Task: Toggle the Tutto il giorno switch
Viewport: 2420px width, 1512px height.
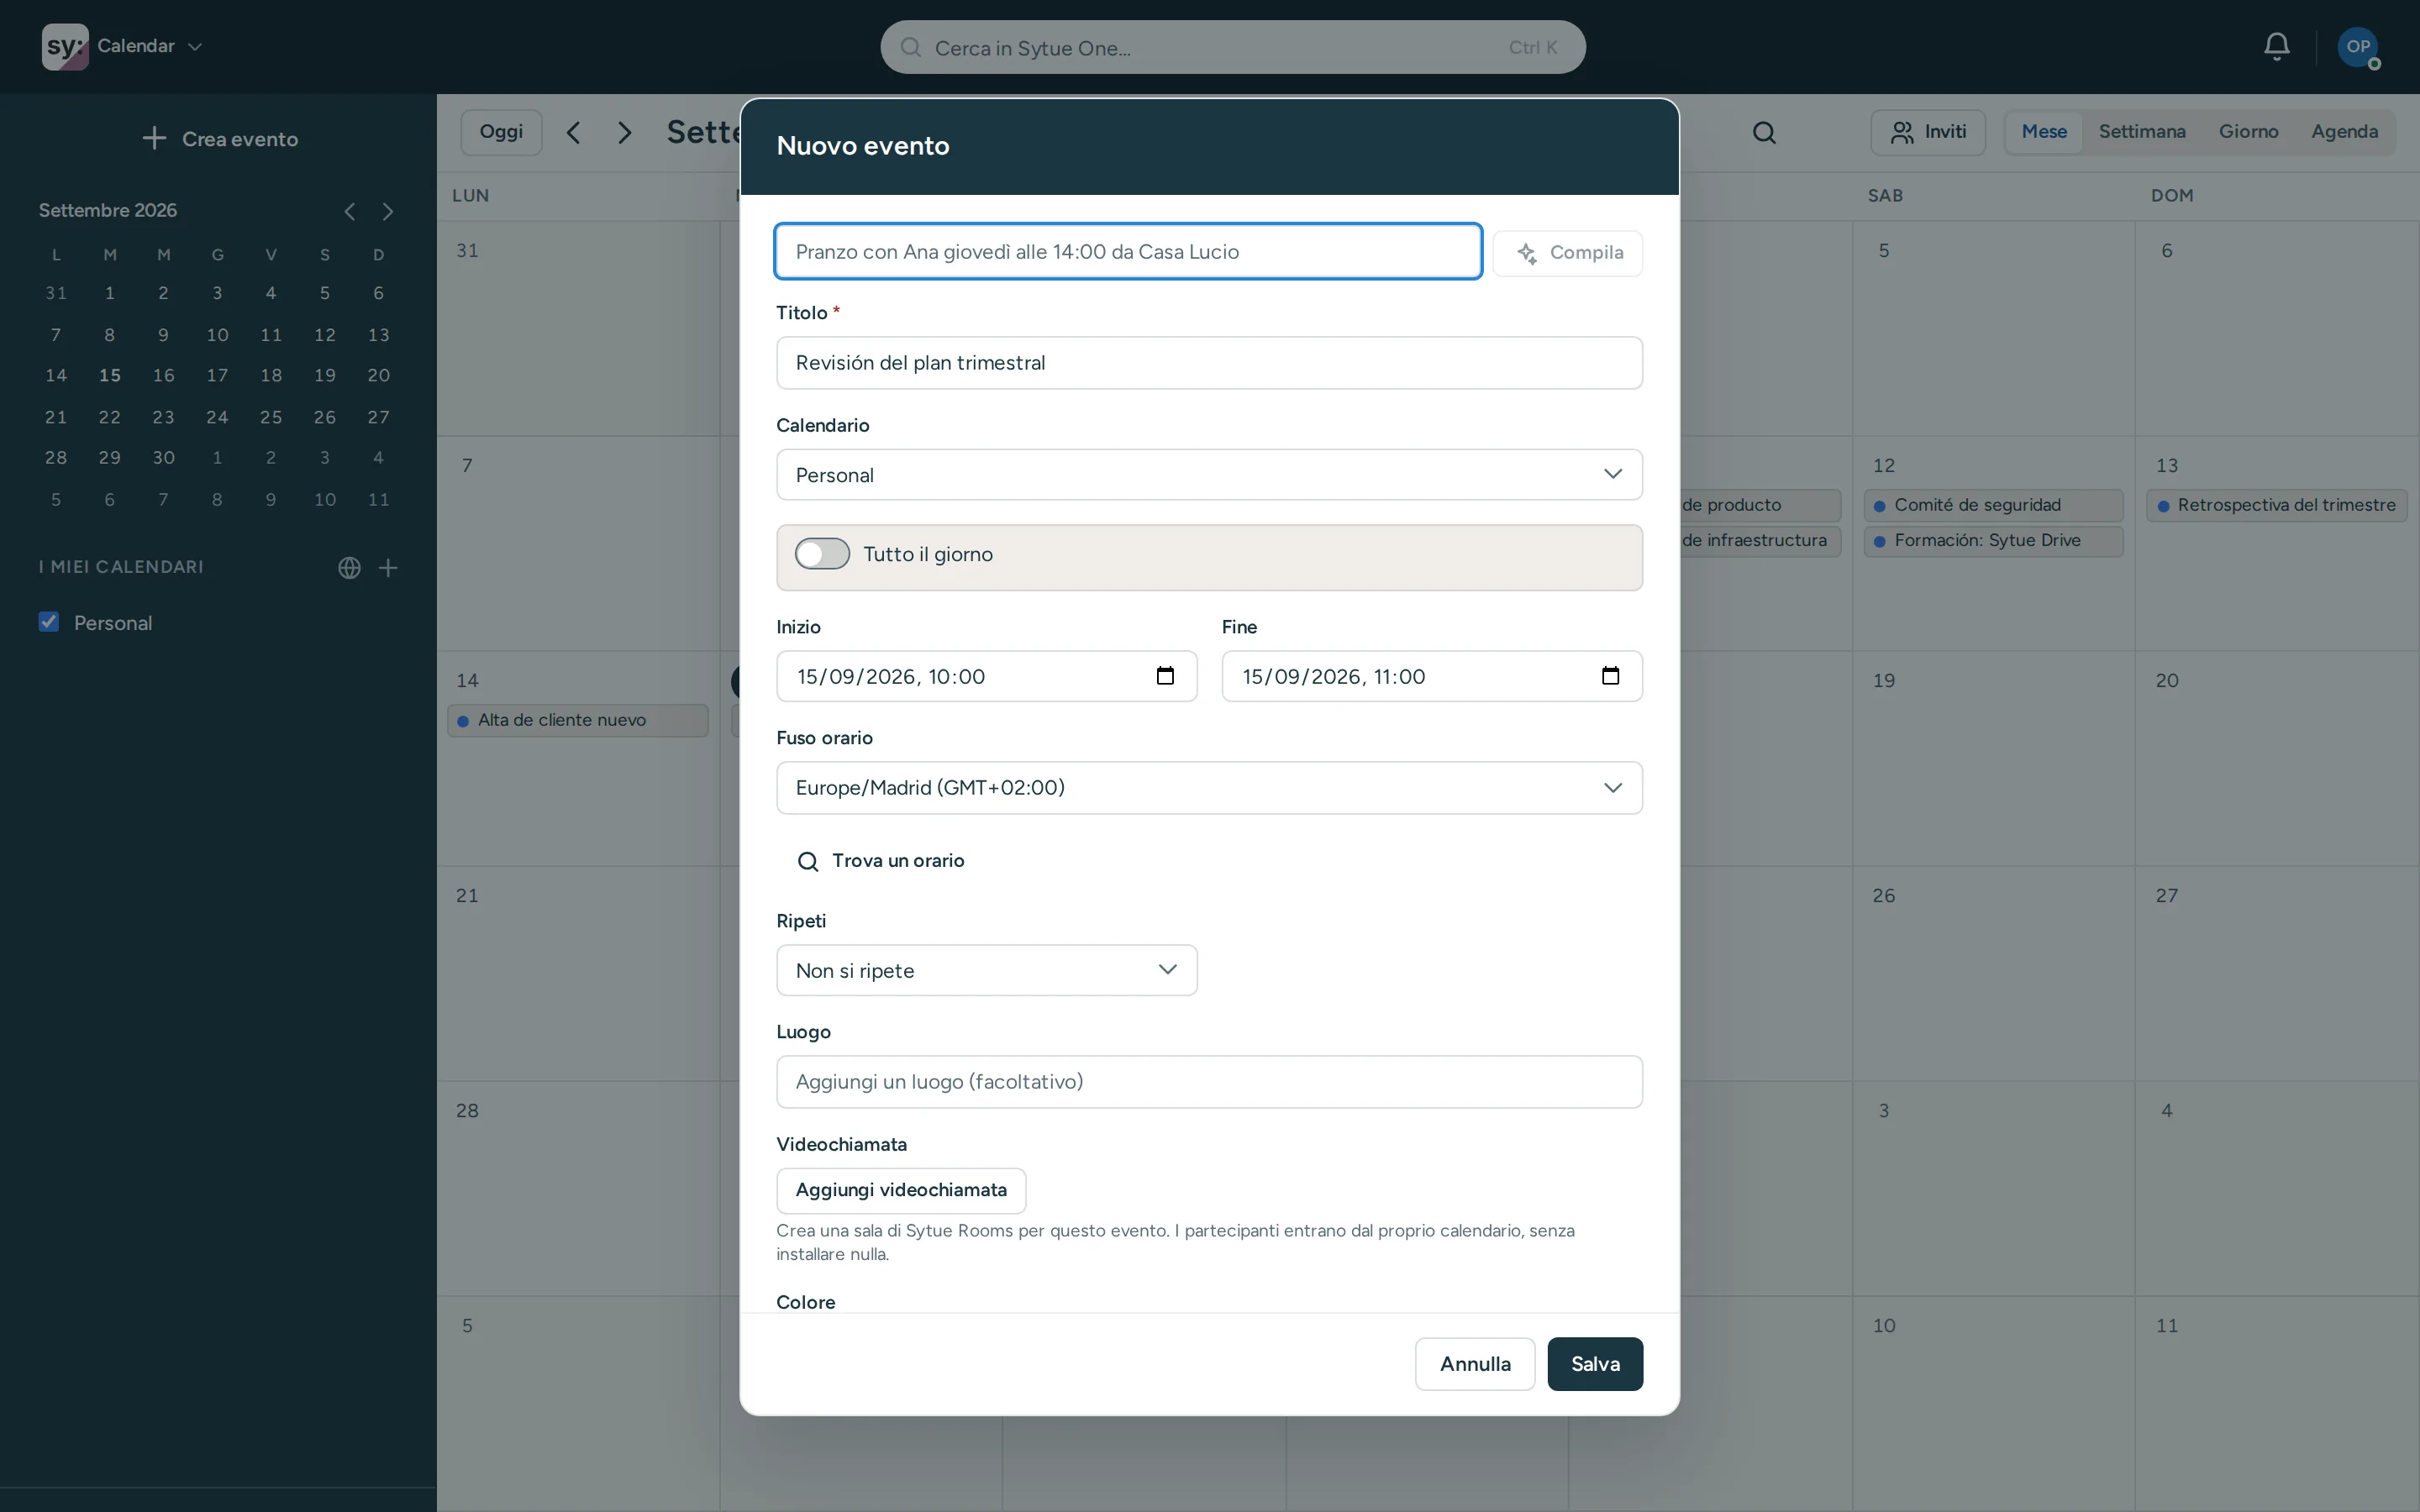Action: (822, 554)
